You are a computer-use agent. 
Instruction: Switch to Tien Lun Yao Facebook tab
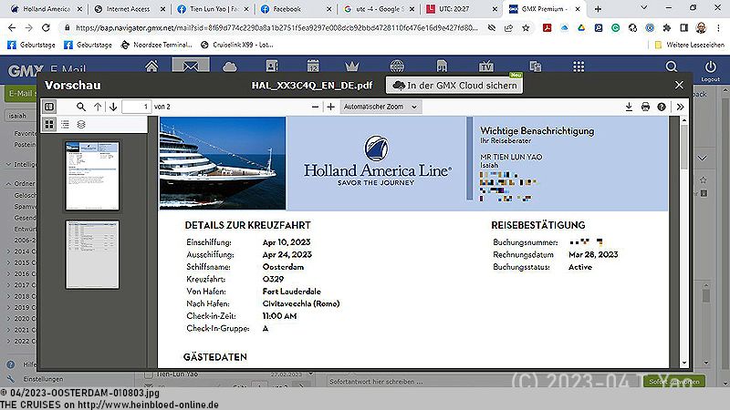pyautogui.click(x=214, y=9)
